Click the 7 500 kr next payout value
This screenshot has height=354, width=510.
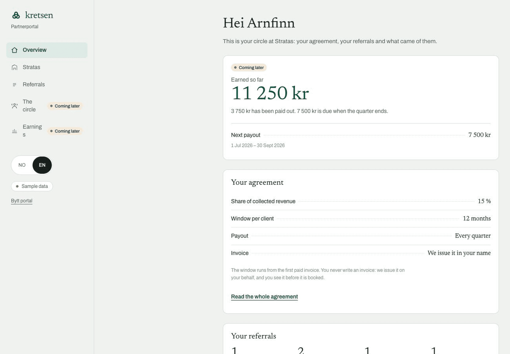[480, 135]
